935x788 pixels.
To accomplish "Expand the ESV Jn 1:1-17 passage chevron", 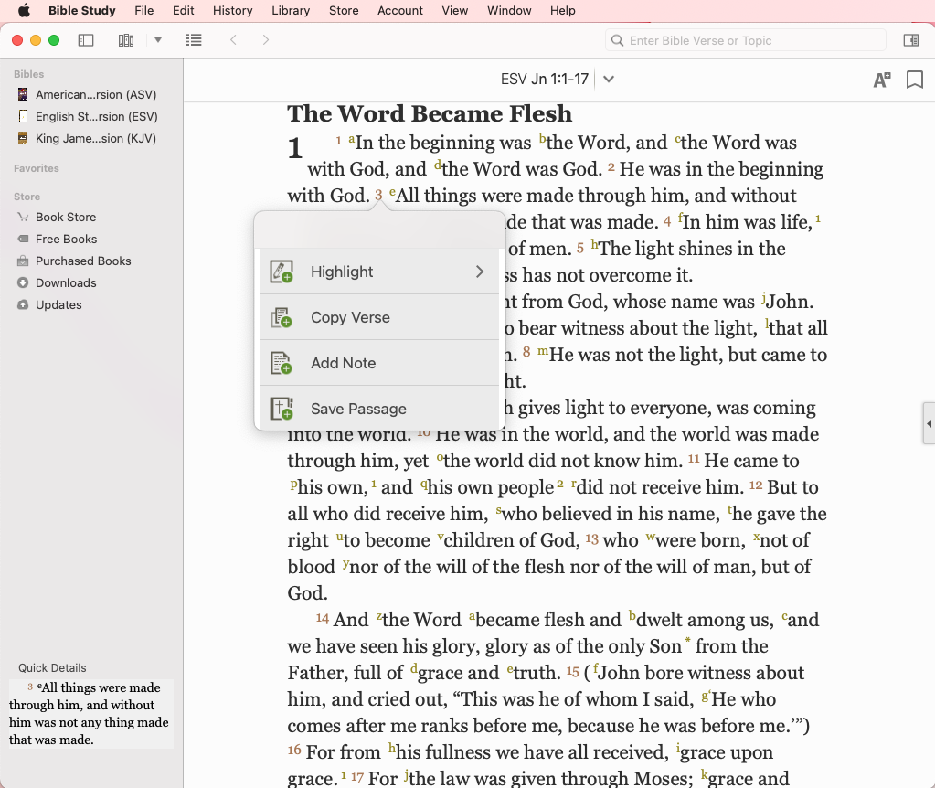I will 609,80.
